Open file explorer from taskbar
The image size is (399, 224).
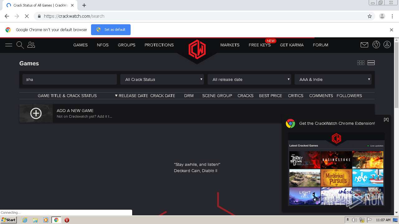(35, 220)
